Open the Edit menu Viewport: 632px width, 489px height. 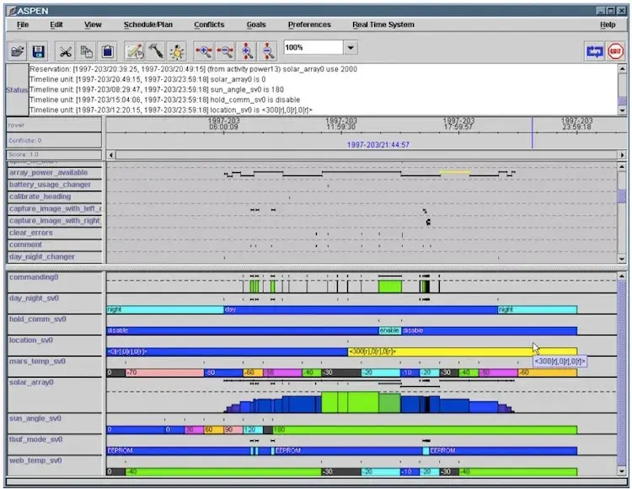(x=56, y=24)
